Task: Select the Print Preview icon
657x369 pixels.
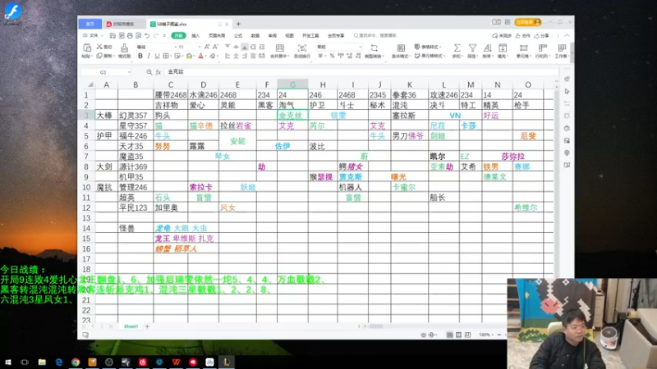Action: pos(138,35)
